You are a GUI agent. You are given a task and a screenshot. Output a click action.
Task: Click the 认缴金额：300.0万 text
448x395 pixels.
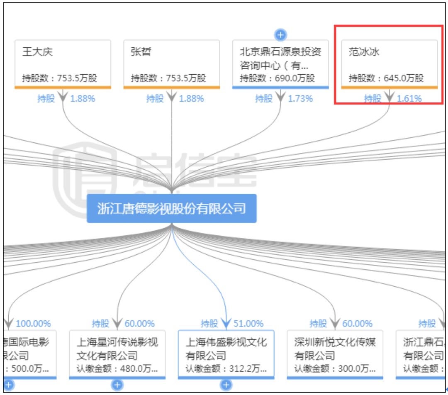[335, 369]
